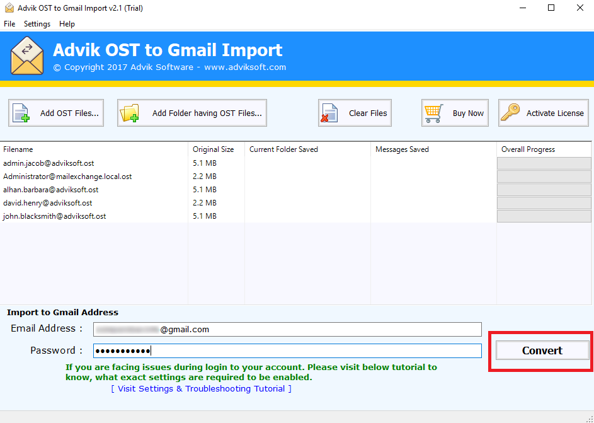This screenshot has width=594, height=423.
Task: Click the progress bar for david.henry file
Action: coord(544,203)
